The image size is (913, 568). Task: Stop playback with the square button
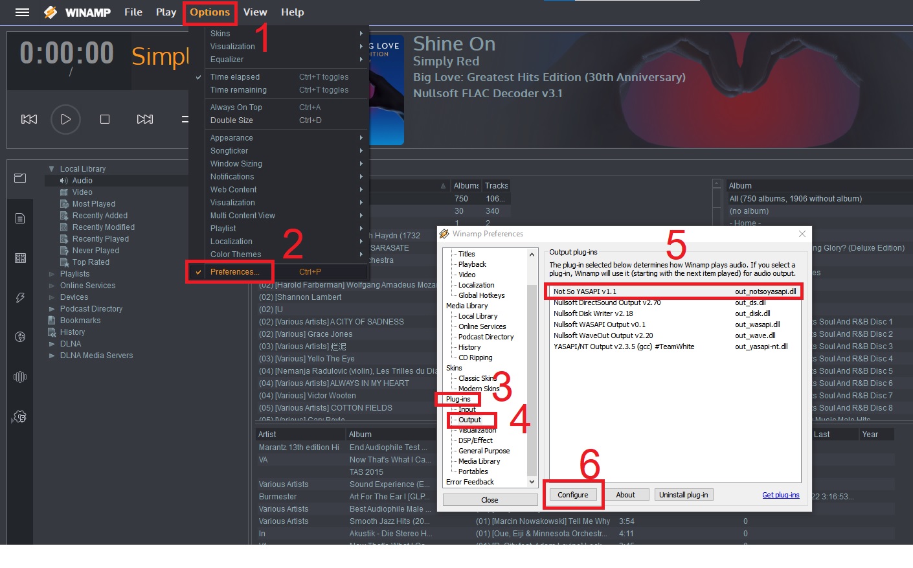pyautogui.click(x=105, y=119)
